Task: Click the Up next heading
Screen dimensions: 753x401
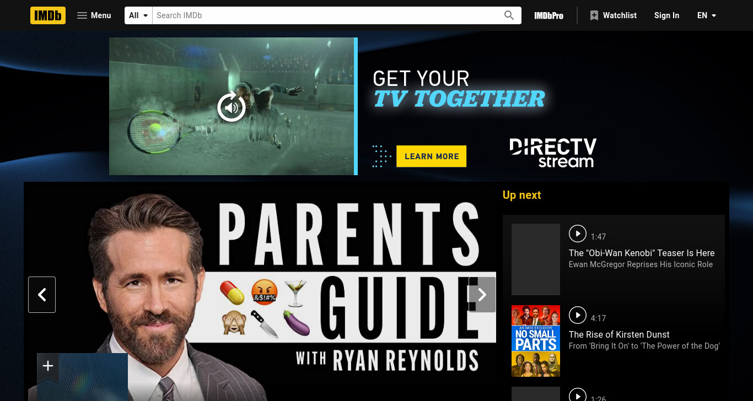Action: tap(521, 195)
